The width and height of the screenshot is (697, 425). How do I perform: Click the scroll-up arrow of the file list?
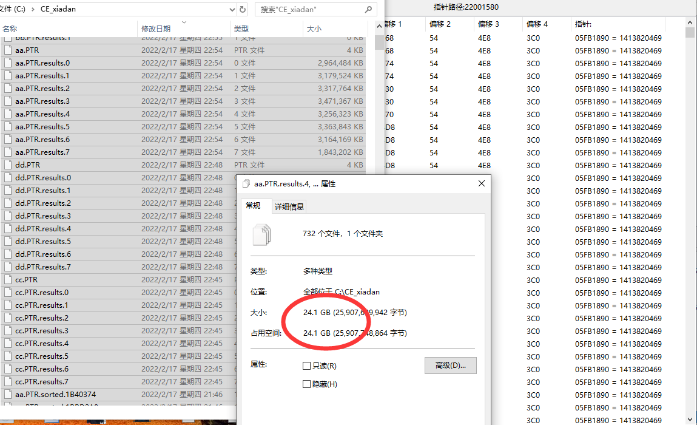coord(379,25)
